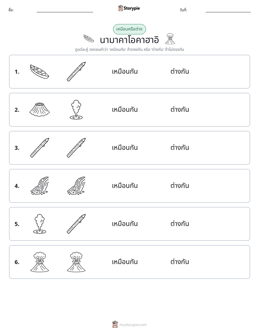Click the spear icon in row 1
259x335 pixels.
[76, 71]
